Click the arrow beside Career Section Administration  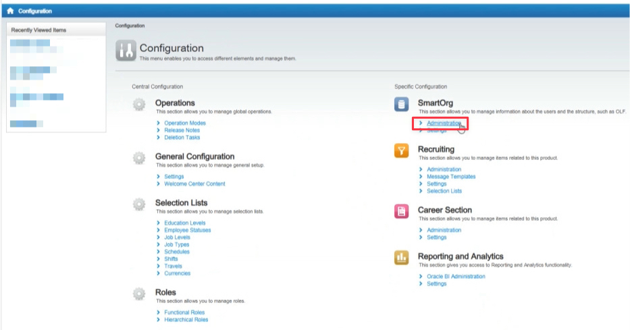(421, 230)
